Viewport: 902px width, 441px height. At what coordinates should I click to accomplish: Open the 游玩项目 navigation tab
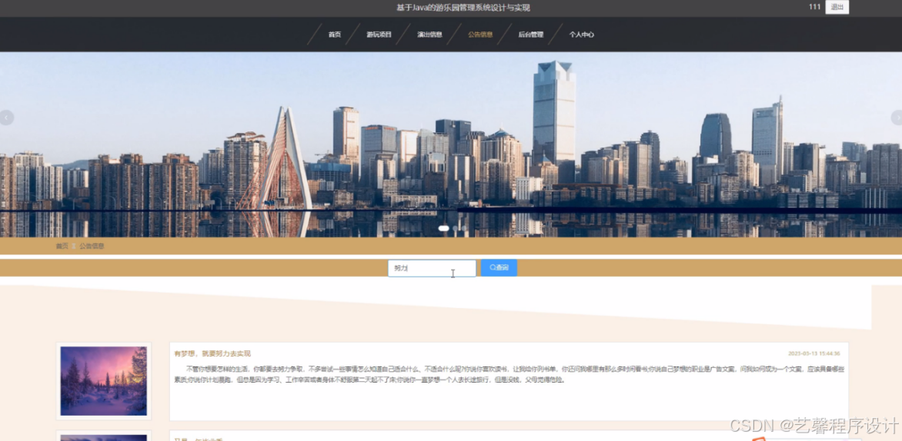click(379, 35)
